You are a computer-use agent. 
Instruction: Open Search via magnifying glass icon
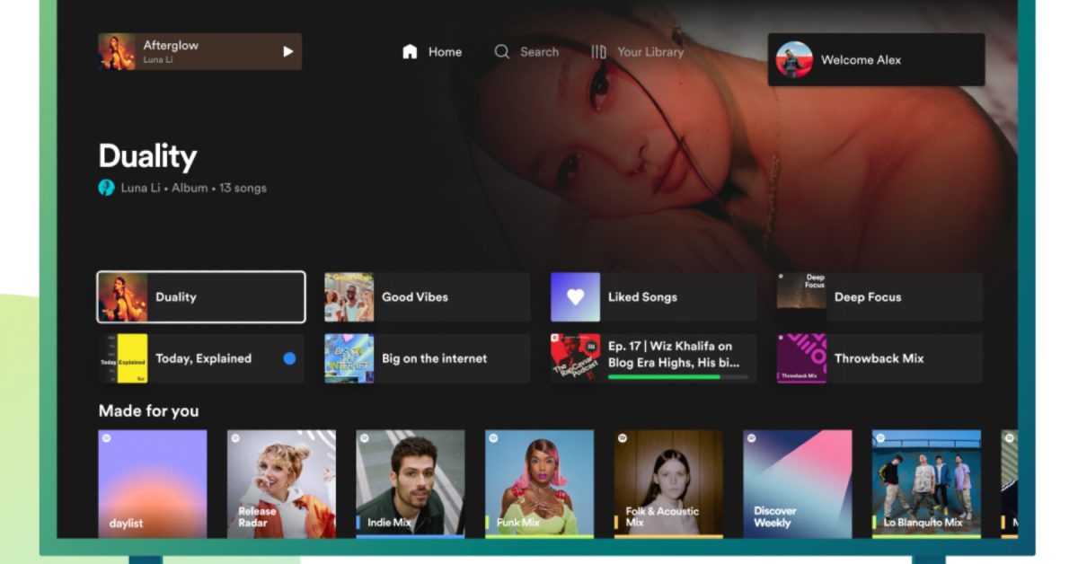click(502, 52)
